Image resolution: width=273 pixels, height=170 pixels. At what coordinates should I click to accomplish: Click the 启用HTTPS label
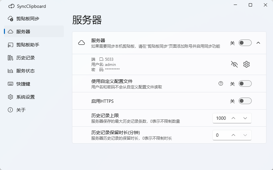[102, 101]
